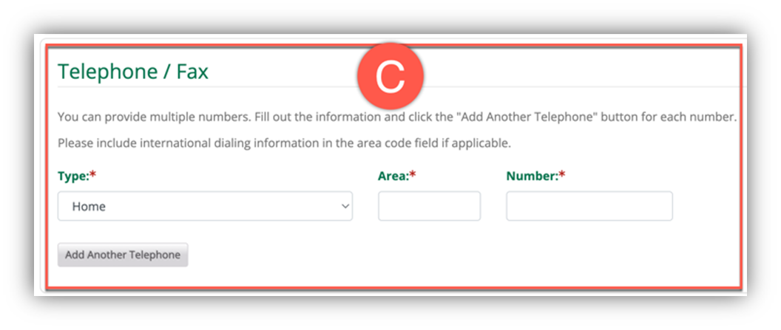The width and height of the screenshot is (781, 330).
Task: Open the Type combo box showing Home
Action: [x=205, y=207]
